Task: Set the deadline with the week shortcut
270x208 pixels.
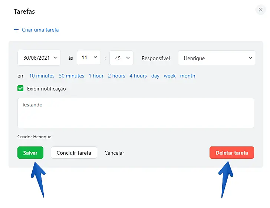Action: [169, 76]
